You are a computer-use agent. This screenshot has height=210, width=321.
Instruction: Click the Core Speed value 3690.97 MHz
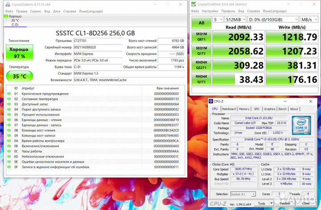(x=243, y=169)
